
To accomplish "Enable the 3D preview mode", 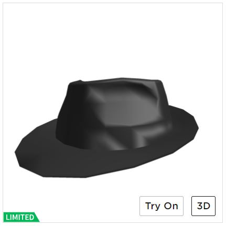I will (203, 206).
